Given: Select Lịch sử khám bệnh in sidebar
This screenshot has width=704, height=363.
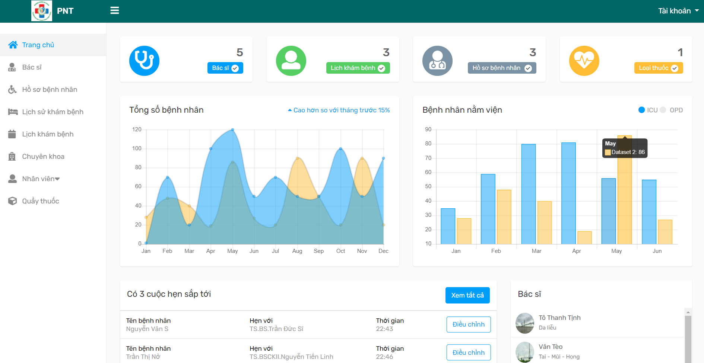Looking at the screenshot, I should 53,112.
